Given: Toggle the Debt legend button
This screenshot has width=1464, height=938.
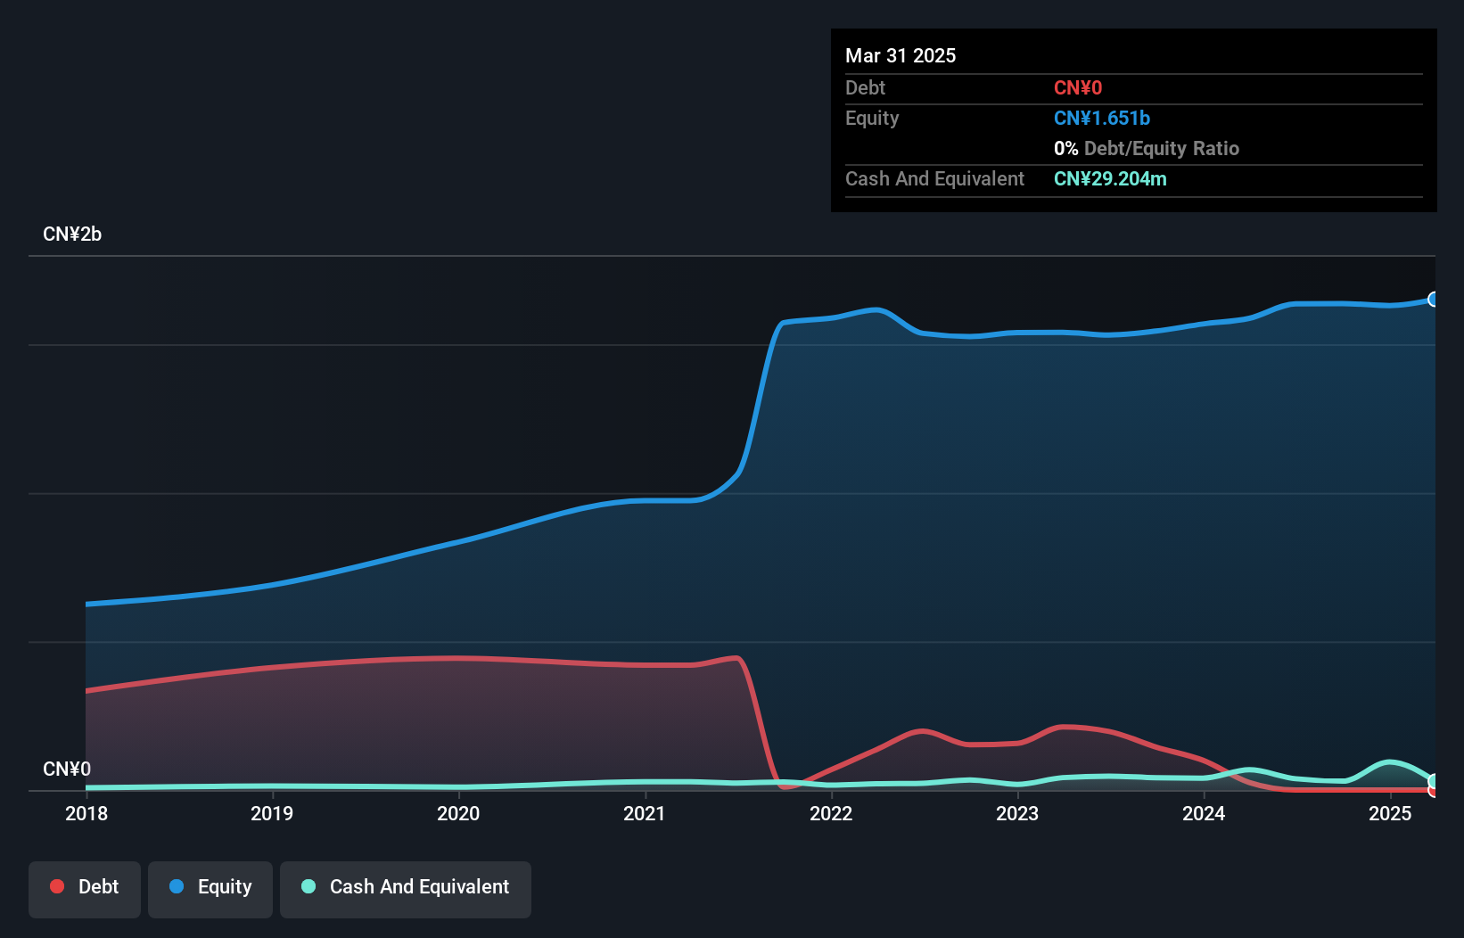Looking at the screenshot, I should [x=85, y=889].
